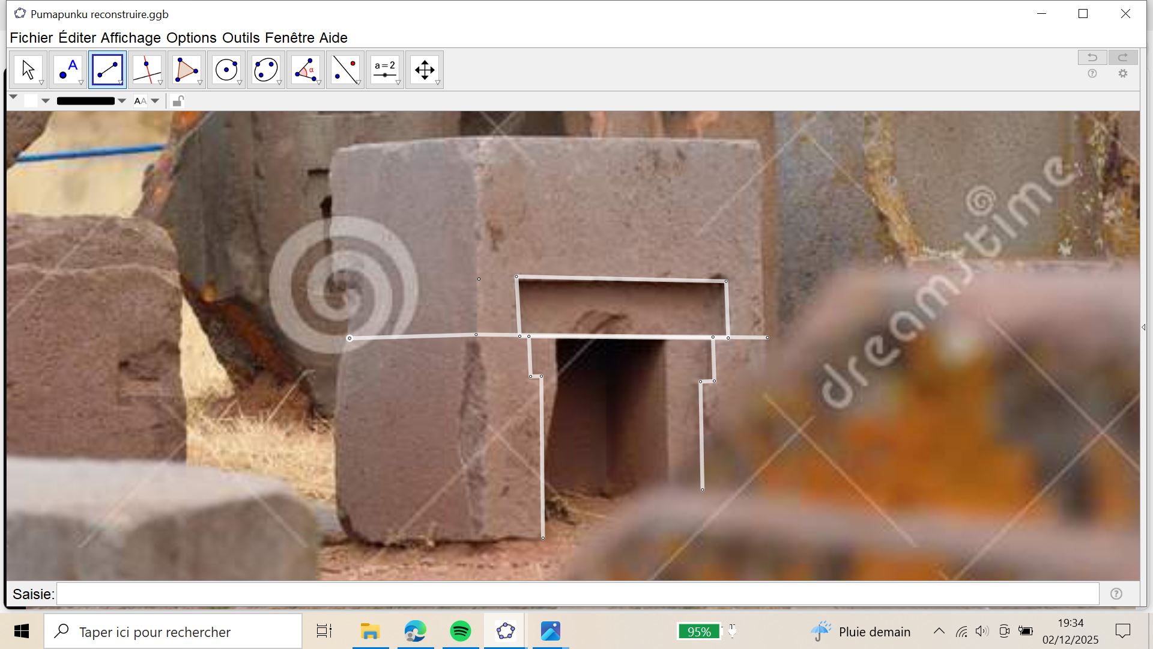Activate the Slider tool
Viewport: 1153px width, 649px height.
tap(385, 70)
